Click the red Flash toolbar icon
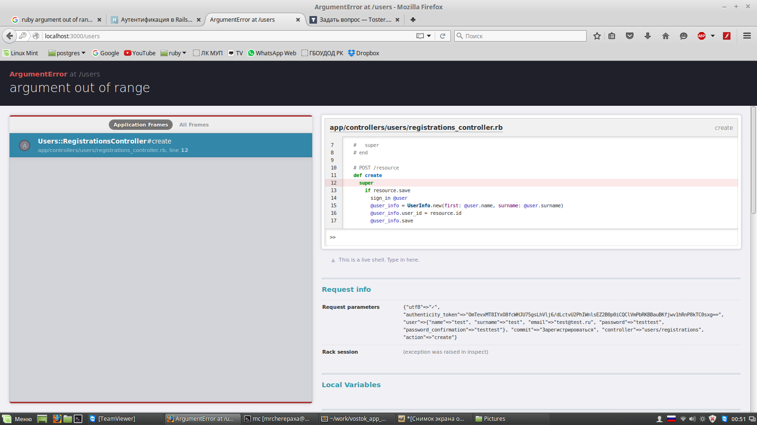The width and height of the screenshot is (757, 425). coord(727,36)
